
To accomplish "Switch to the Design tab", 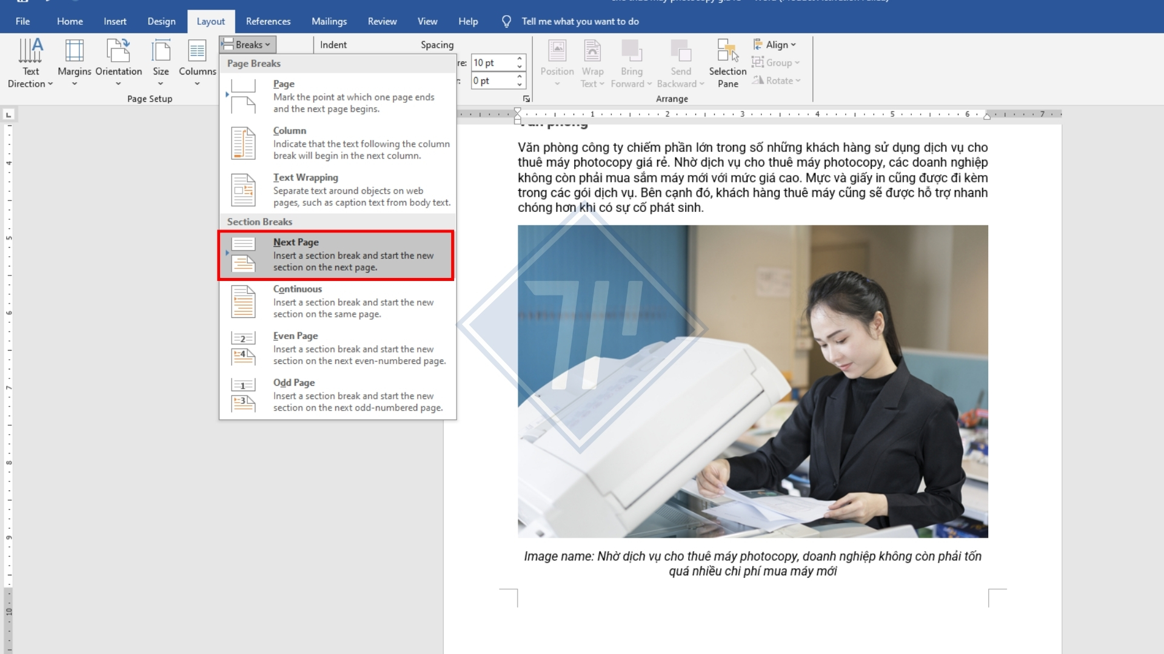I will coord(161,21).
